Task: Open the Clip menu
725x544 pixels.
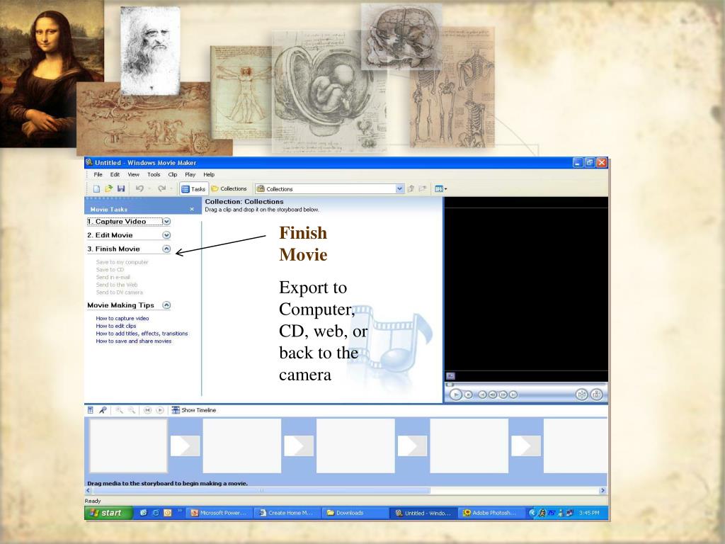Action: pos(173,175)
